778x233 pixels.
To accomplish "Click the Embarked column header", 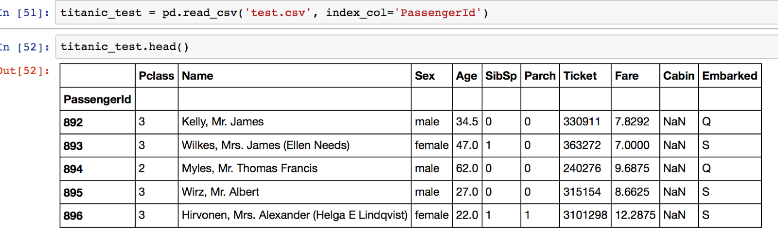I will [729, 76].
